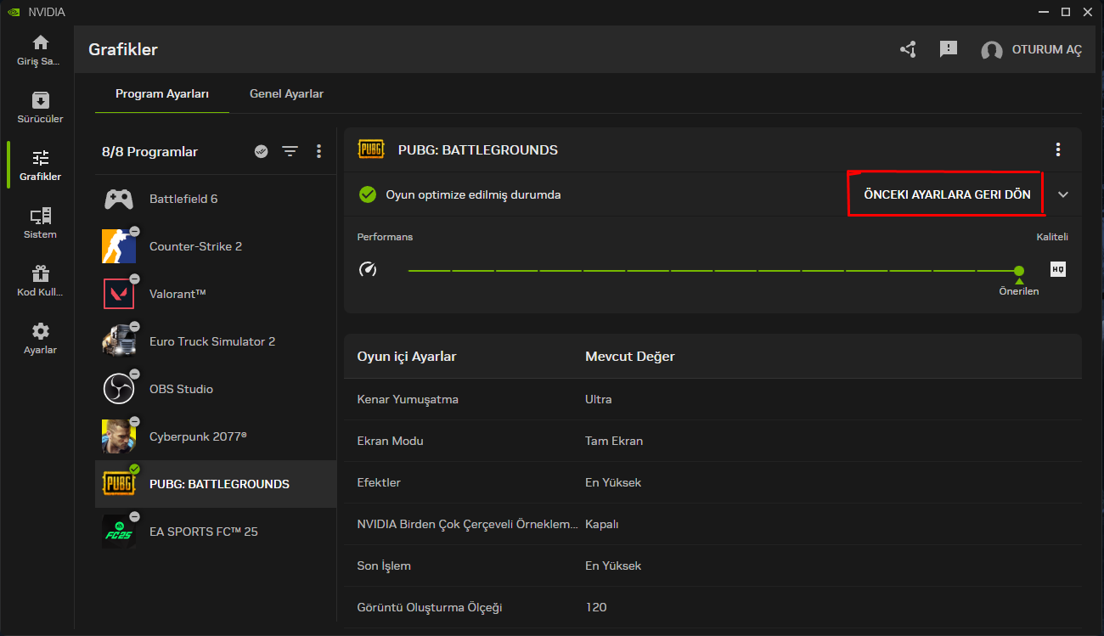This screenshot has width=1104, height=636.
Task: Click ÖNCEKİ AYARLARA GERİ DÖN button
Action: [x=947, y=194]
